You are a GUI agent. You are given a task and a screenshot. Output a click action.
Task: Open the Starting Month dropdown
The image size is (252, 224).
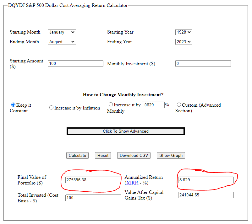tap(62, 32)
